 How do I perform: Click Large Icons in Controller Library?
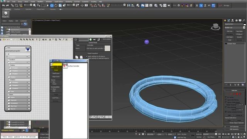coord(56,76)
